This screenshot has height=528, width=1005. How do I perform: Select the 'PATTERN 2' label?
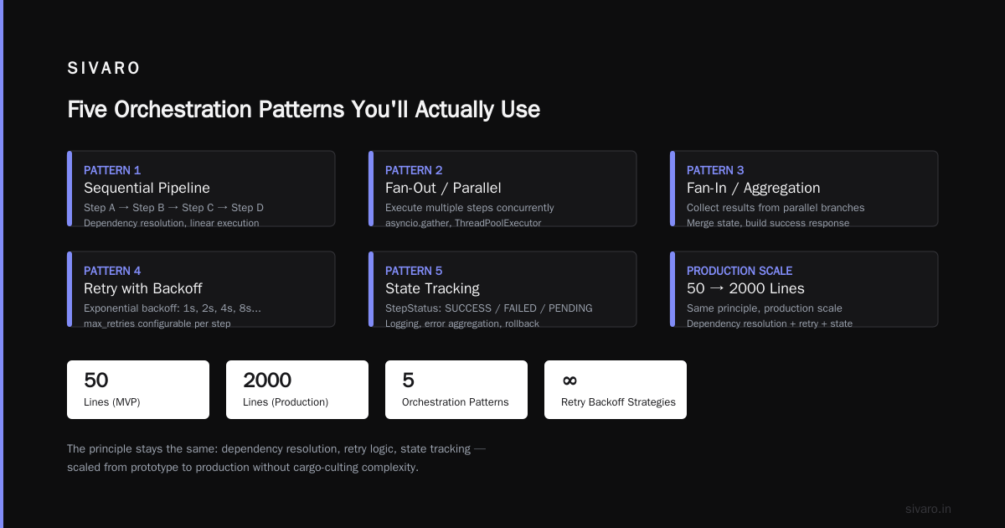[x=414, y=170]
